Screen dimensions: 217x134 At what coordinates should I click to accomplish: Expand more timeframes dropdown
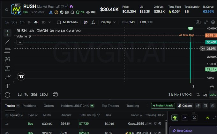click(x=50, y=22)
